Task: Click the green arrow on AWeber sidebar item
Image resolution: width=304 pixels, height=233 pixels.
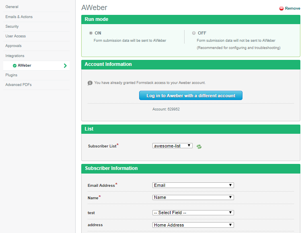Action: coord(65,65)
